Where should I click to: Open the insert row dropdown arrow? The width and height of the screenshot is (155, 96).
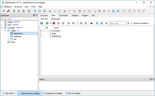[50, 23]
